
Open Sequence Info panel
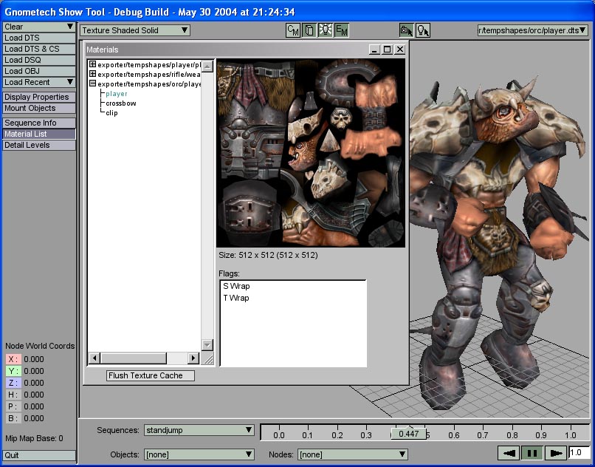point(39,123)
